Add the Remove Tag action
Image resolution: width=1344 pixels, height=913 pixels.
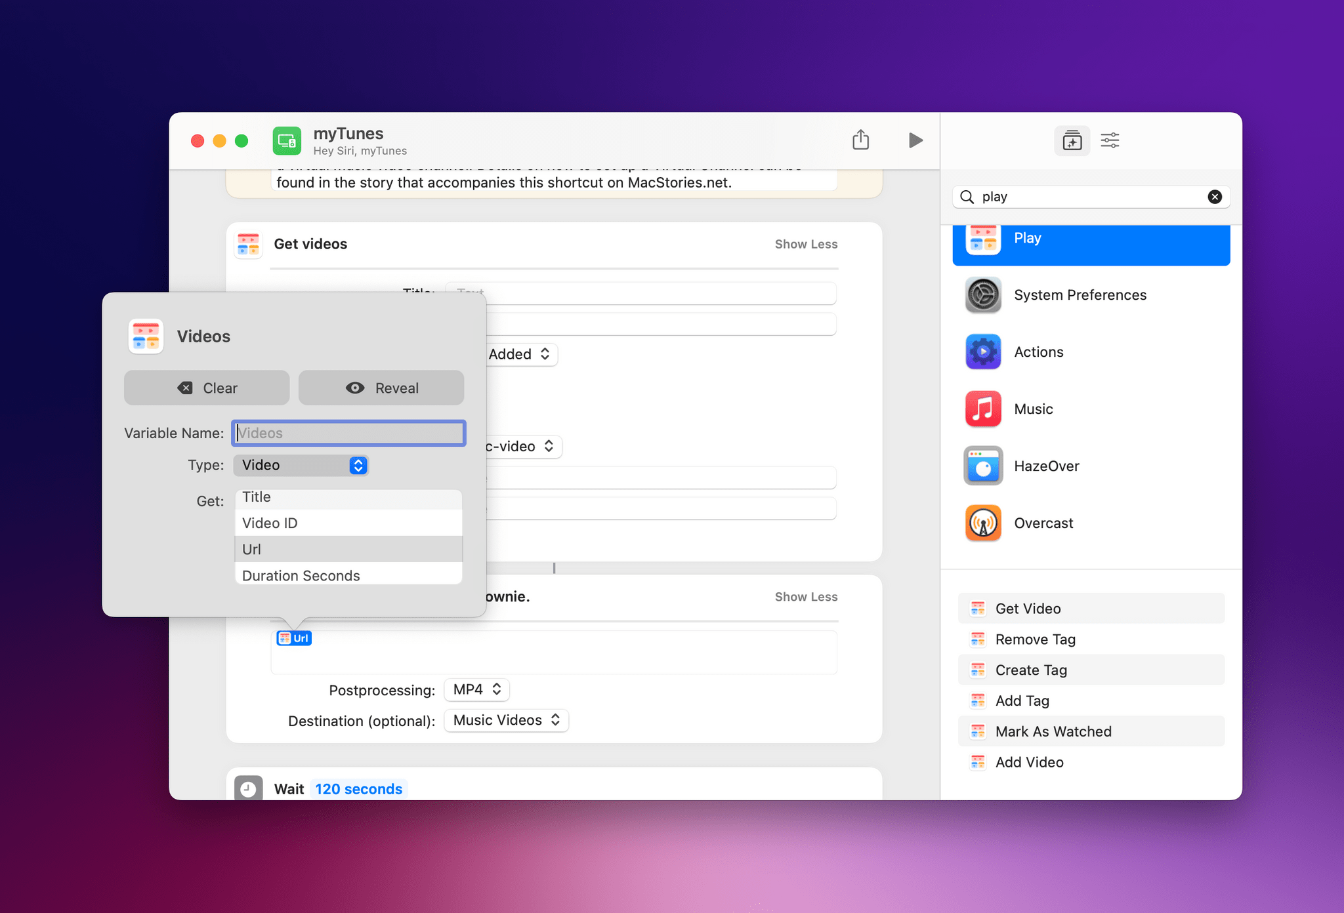click(1091, 639)
